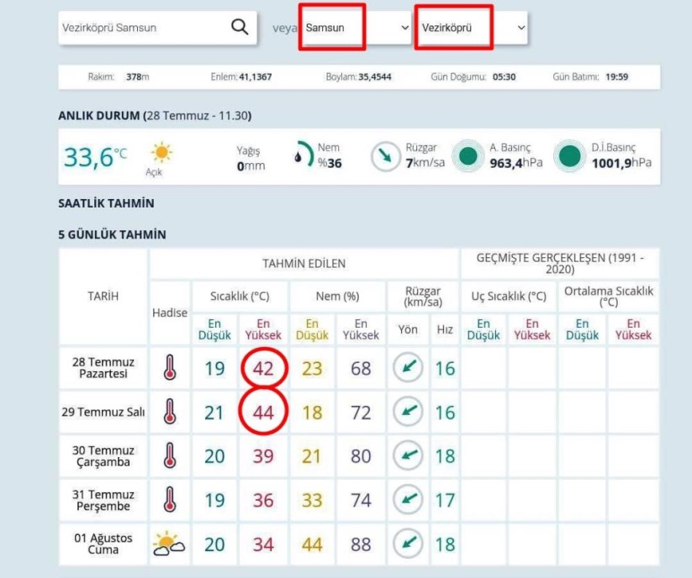
Task: Click the humidity droplet icon next to Nem
Action: coord(301,155)
